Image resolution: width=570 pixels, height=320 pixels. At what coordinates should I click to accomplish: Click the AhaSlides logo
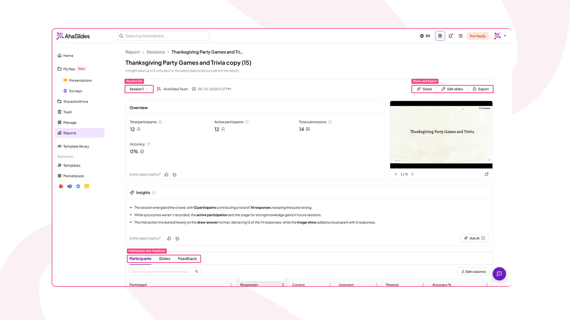coord(73,36)
